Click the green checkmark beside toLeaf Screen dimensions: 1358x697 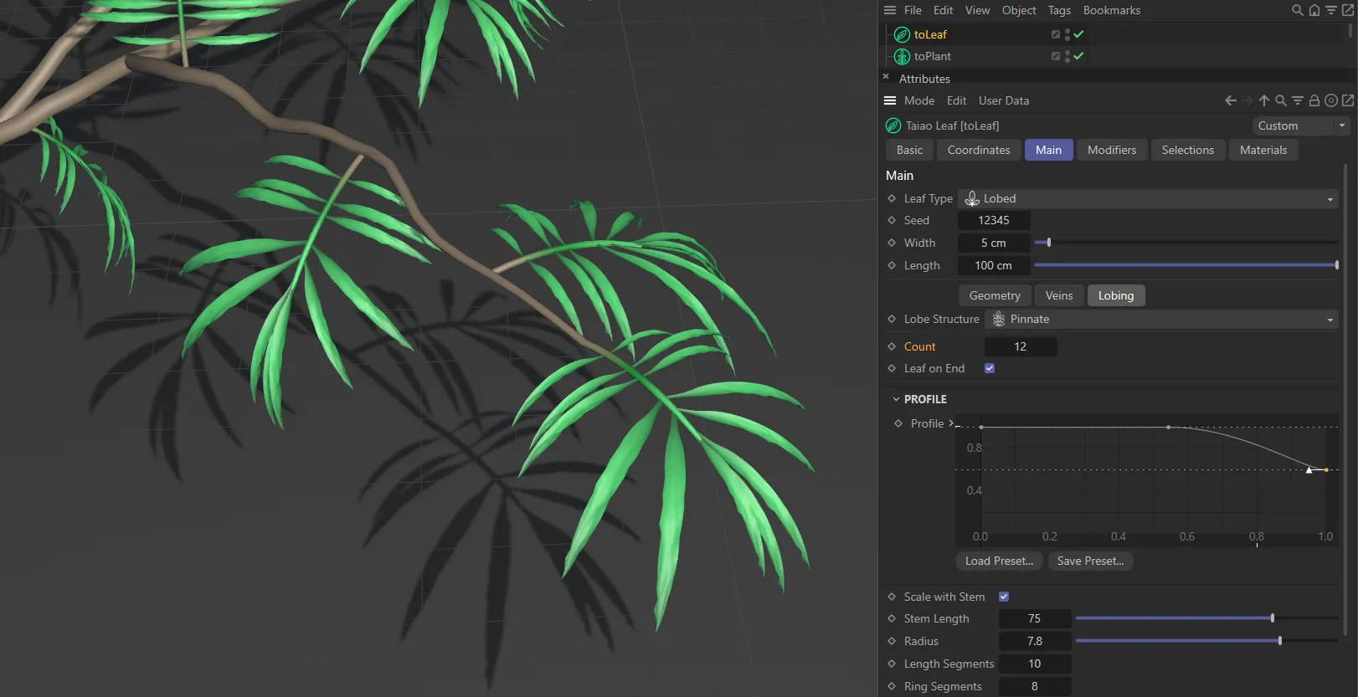[1078, 34]
